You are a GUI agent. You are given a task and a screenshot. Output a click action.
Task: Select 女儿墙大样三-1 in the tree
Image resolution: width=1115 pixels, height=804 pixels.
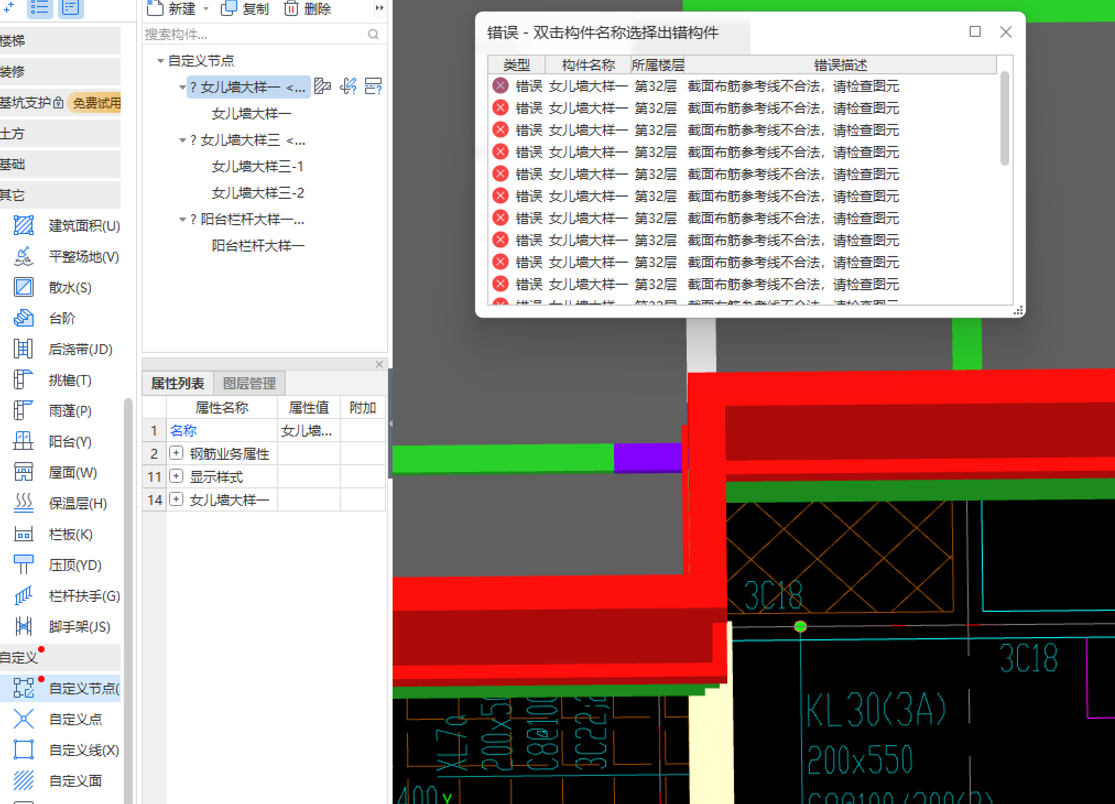[258, 166]
